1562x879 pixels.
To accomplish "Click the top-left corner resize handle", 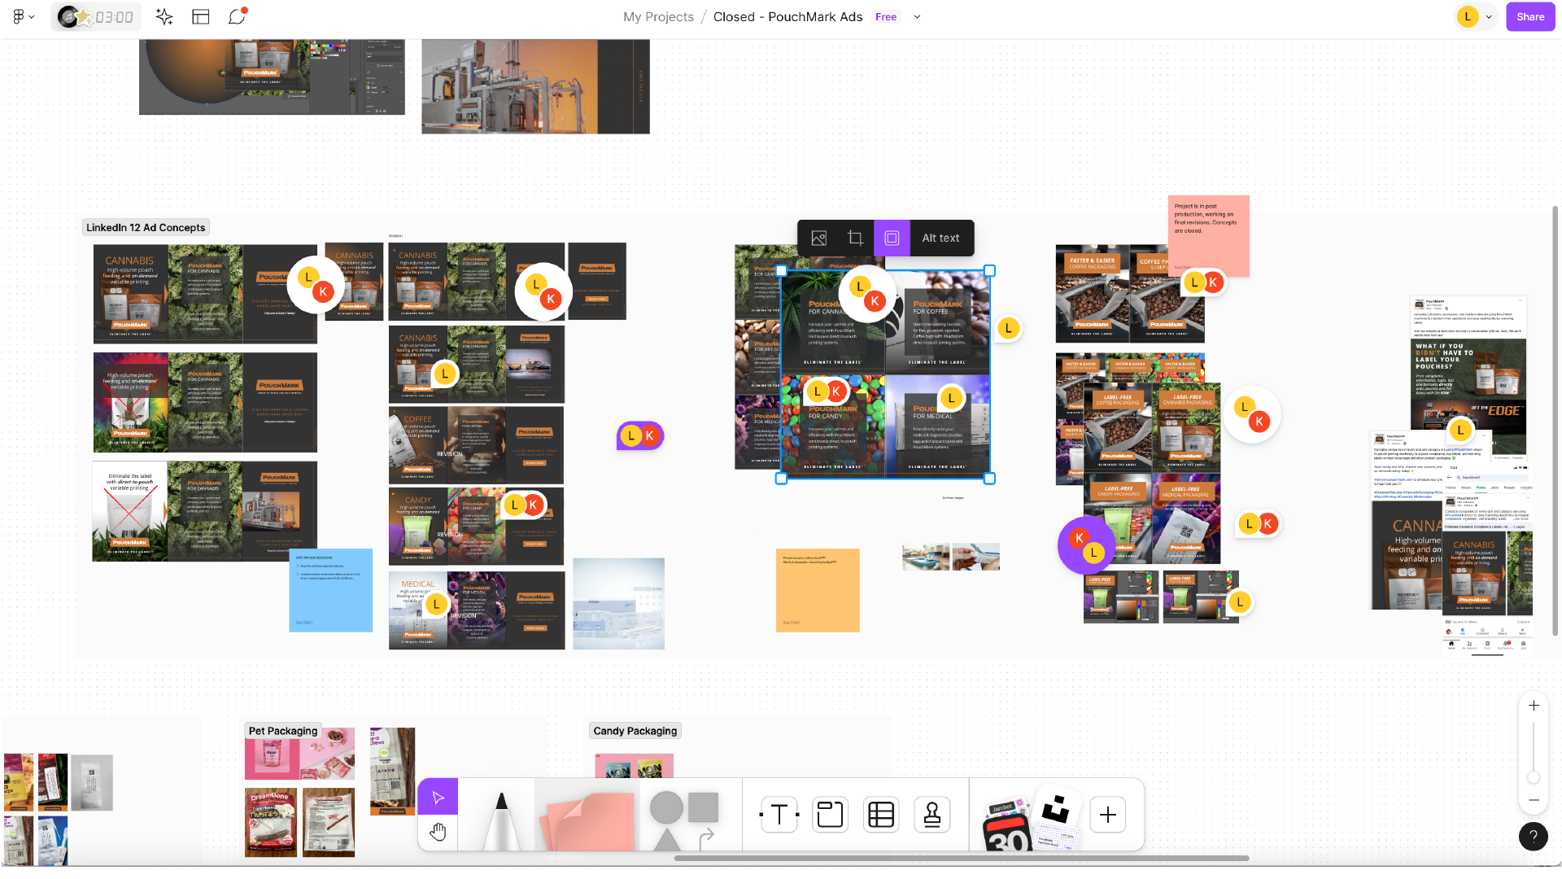I will click(781, 271).
